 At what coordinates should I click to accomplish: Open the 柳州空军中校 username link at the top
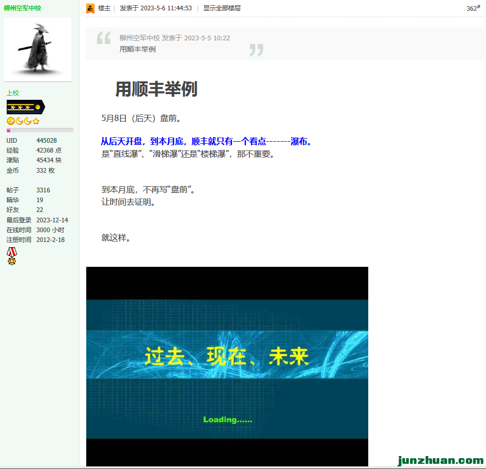[x=23, y=8]
